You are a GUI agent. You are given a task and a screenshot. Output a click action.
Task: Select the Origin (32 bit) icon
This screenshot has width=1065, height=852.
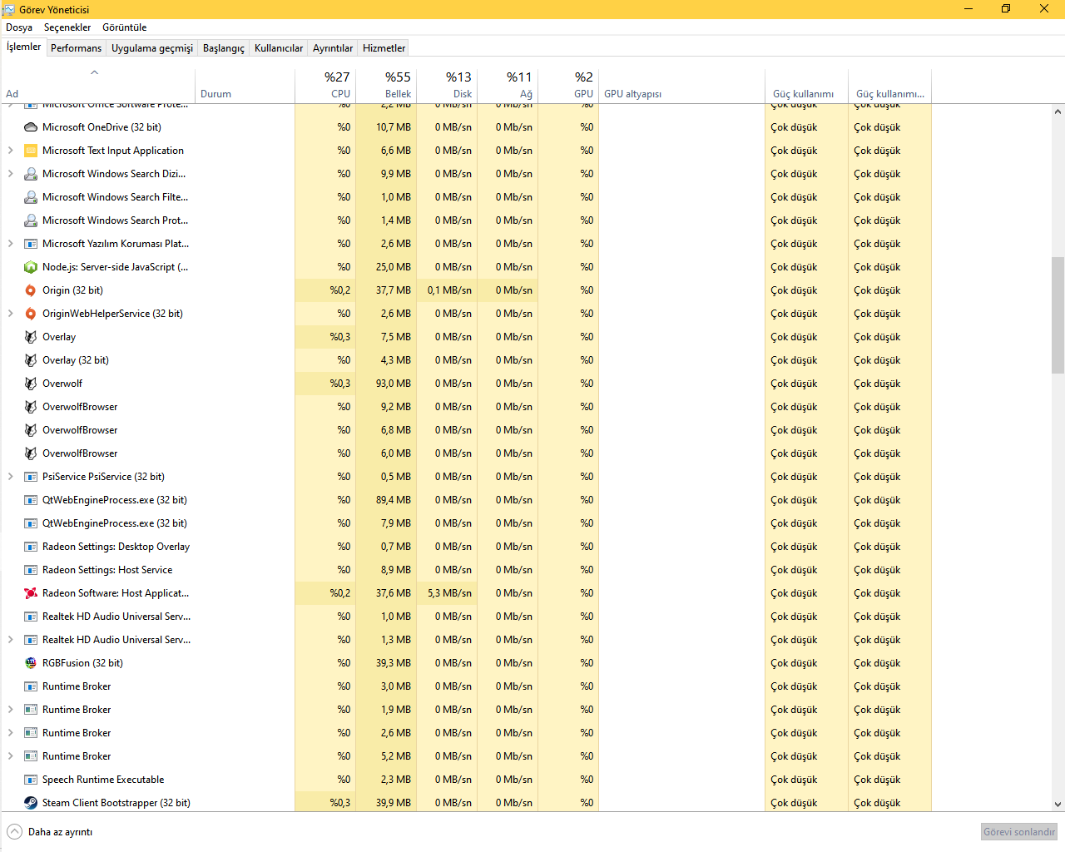point(31,290)
